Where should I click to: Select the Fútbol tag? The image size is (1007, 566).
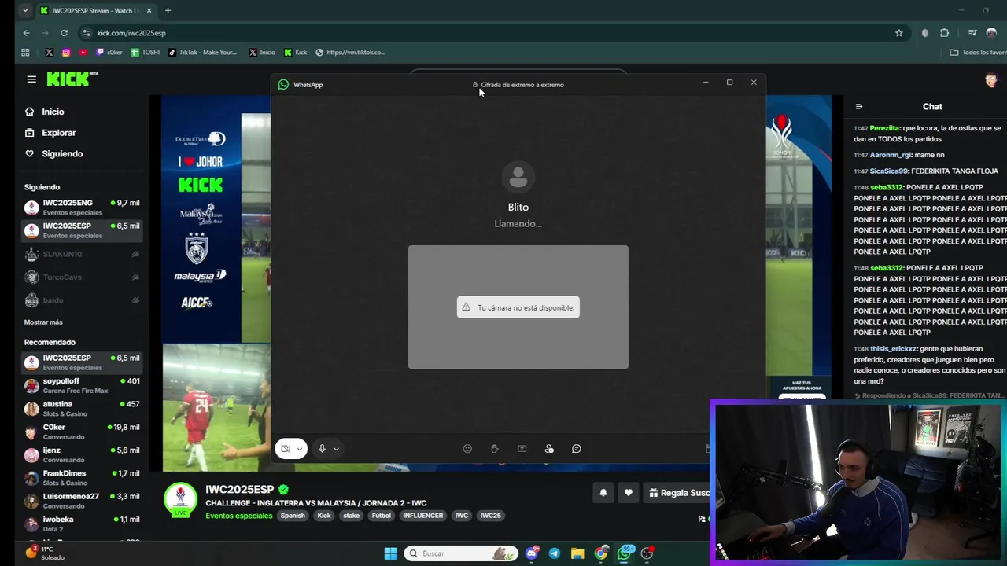click(382, 516)
